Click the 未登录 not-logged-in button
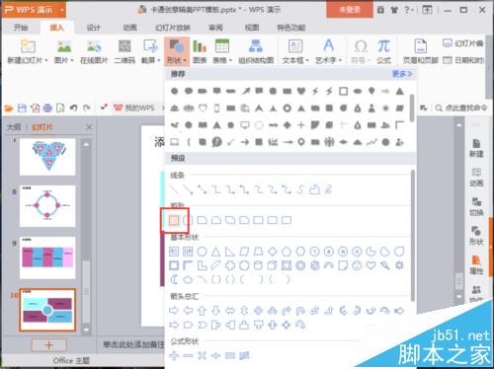 coord(350,10)
